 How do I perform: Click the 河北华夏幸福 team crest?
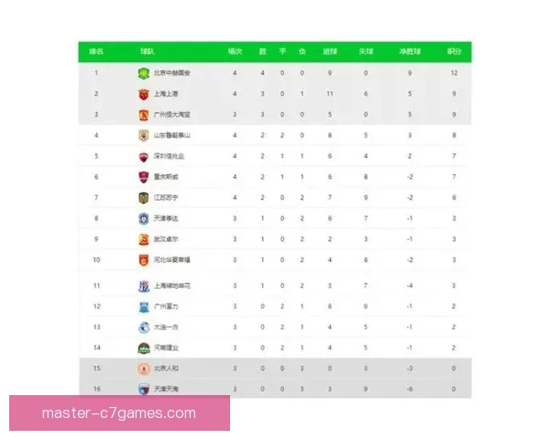point(143,260)
